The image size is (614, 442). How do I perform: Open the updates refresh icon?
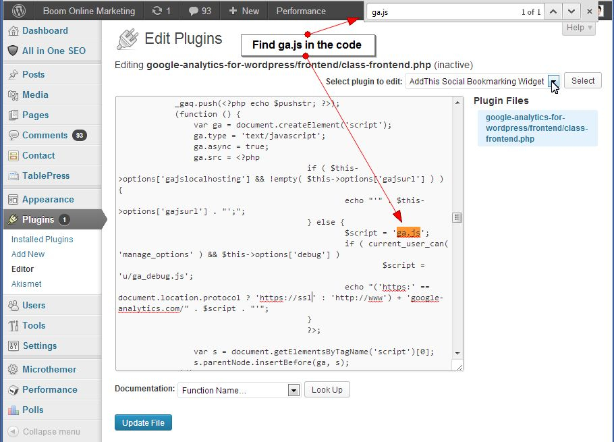click(x=157, y=11)
